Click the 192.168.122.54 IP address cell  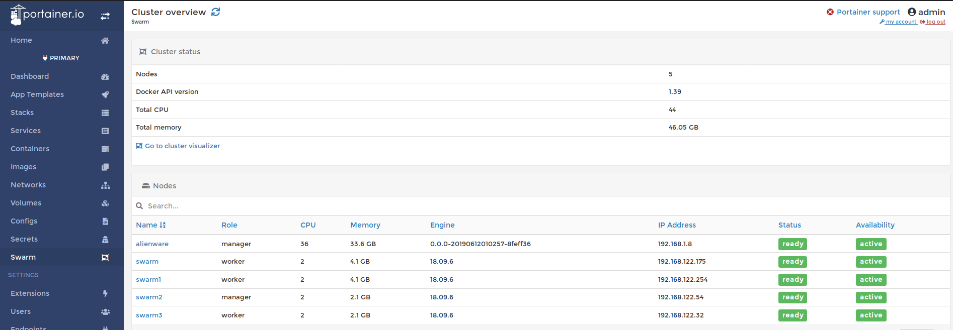(681, 297)
